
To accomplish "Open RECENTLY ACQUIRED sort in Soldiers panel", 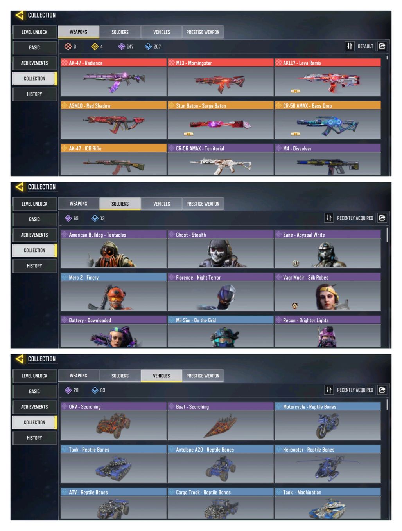I will pyautogui.click(x=355, y=218).
